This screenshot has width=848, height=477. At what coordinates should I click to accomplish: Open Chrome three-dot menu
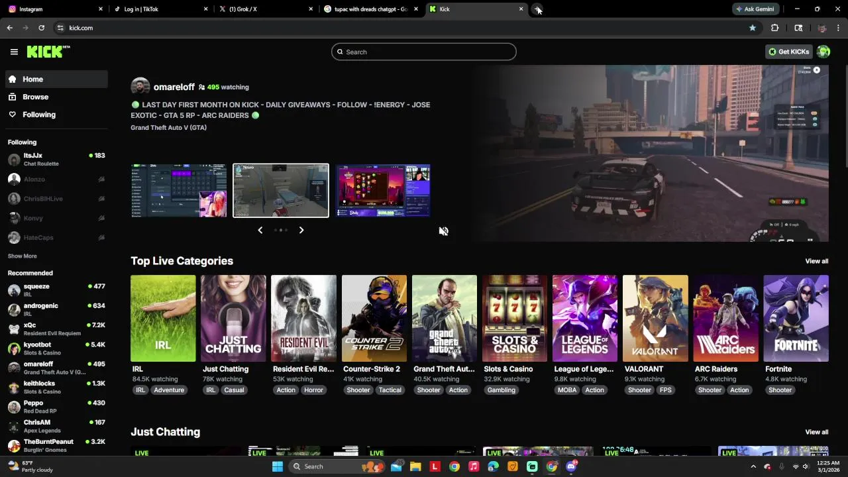pos(838,28)
